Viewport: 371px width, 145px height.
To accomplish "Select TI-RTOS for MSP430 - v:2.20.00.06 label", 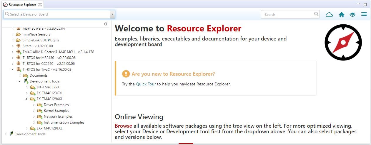I will pos(49,58).
